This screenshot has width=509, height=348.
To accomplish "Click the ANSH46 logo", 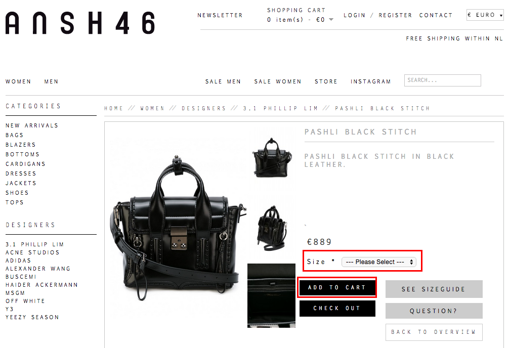I will (80, 23).
